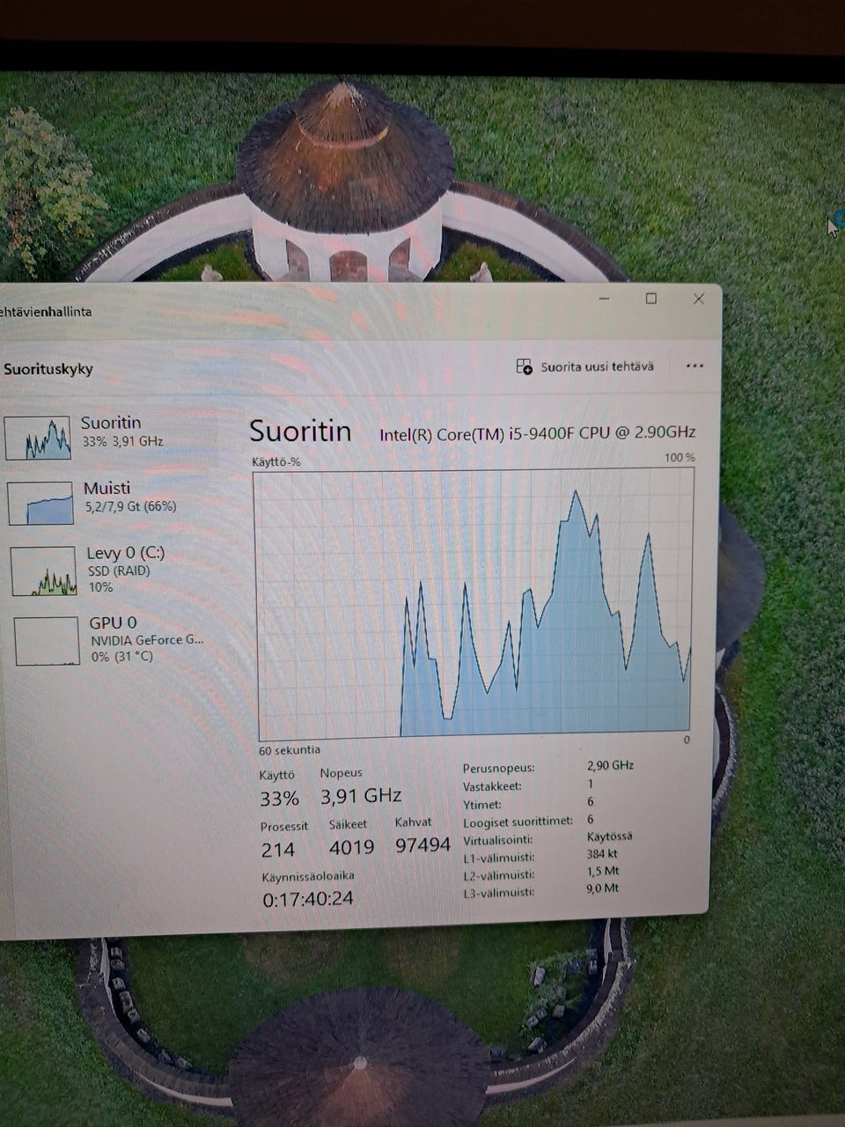Viewport: 845px width, 1127px height.
Task: Click the Suorituskyky heading
Action: coord(48,369)
